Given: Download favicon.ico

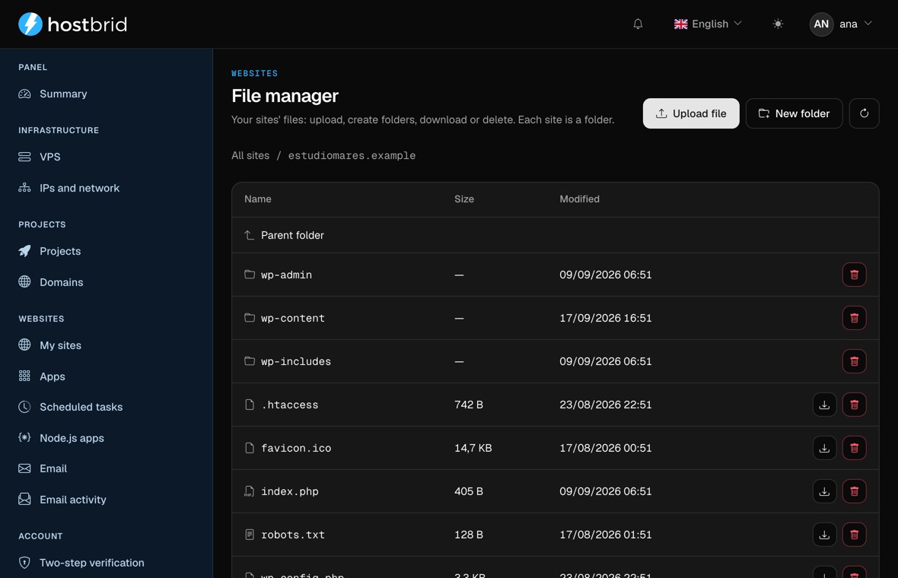Looking at the screenshot, I should pyautogui.click(x=824, y=448).
